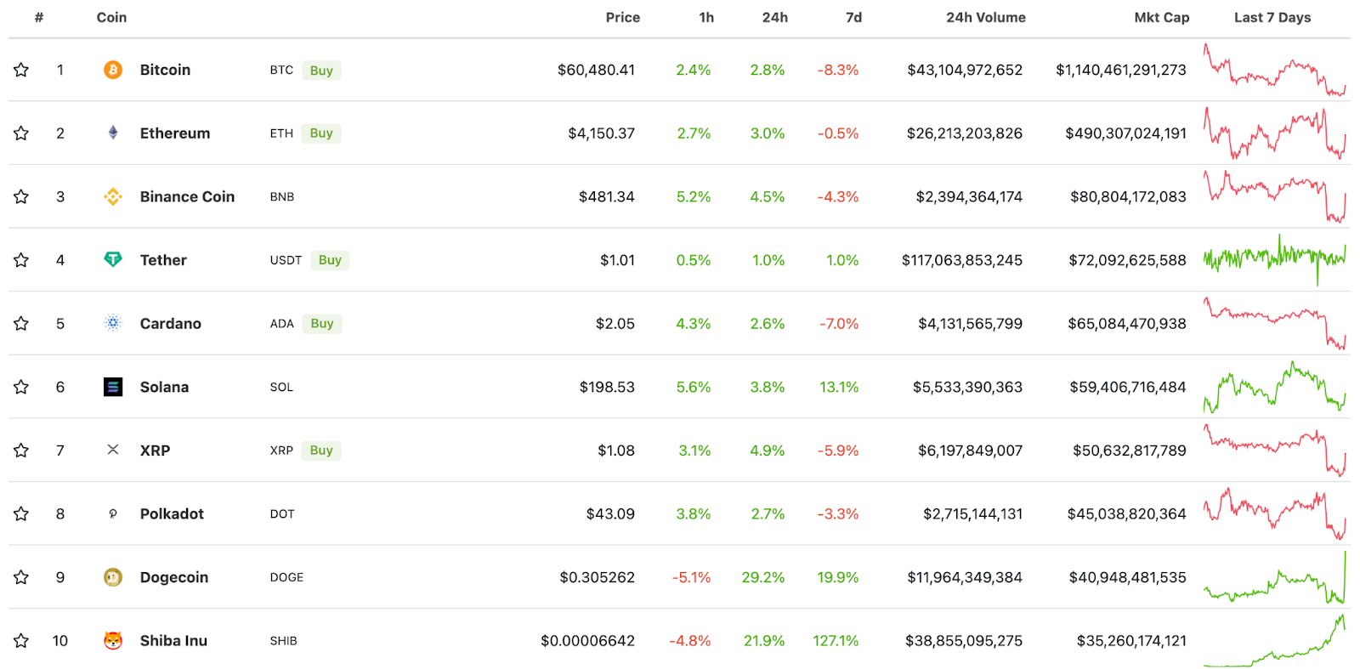Click the Polkadot logo icon
This screenshot has height=669, width=1360.
113,513
